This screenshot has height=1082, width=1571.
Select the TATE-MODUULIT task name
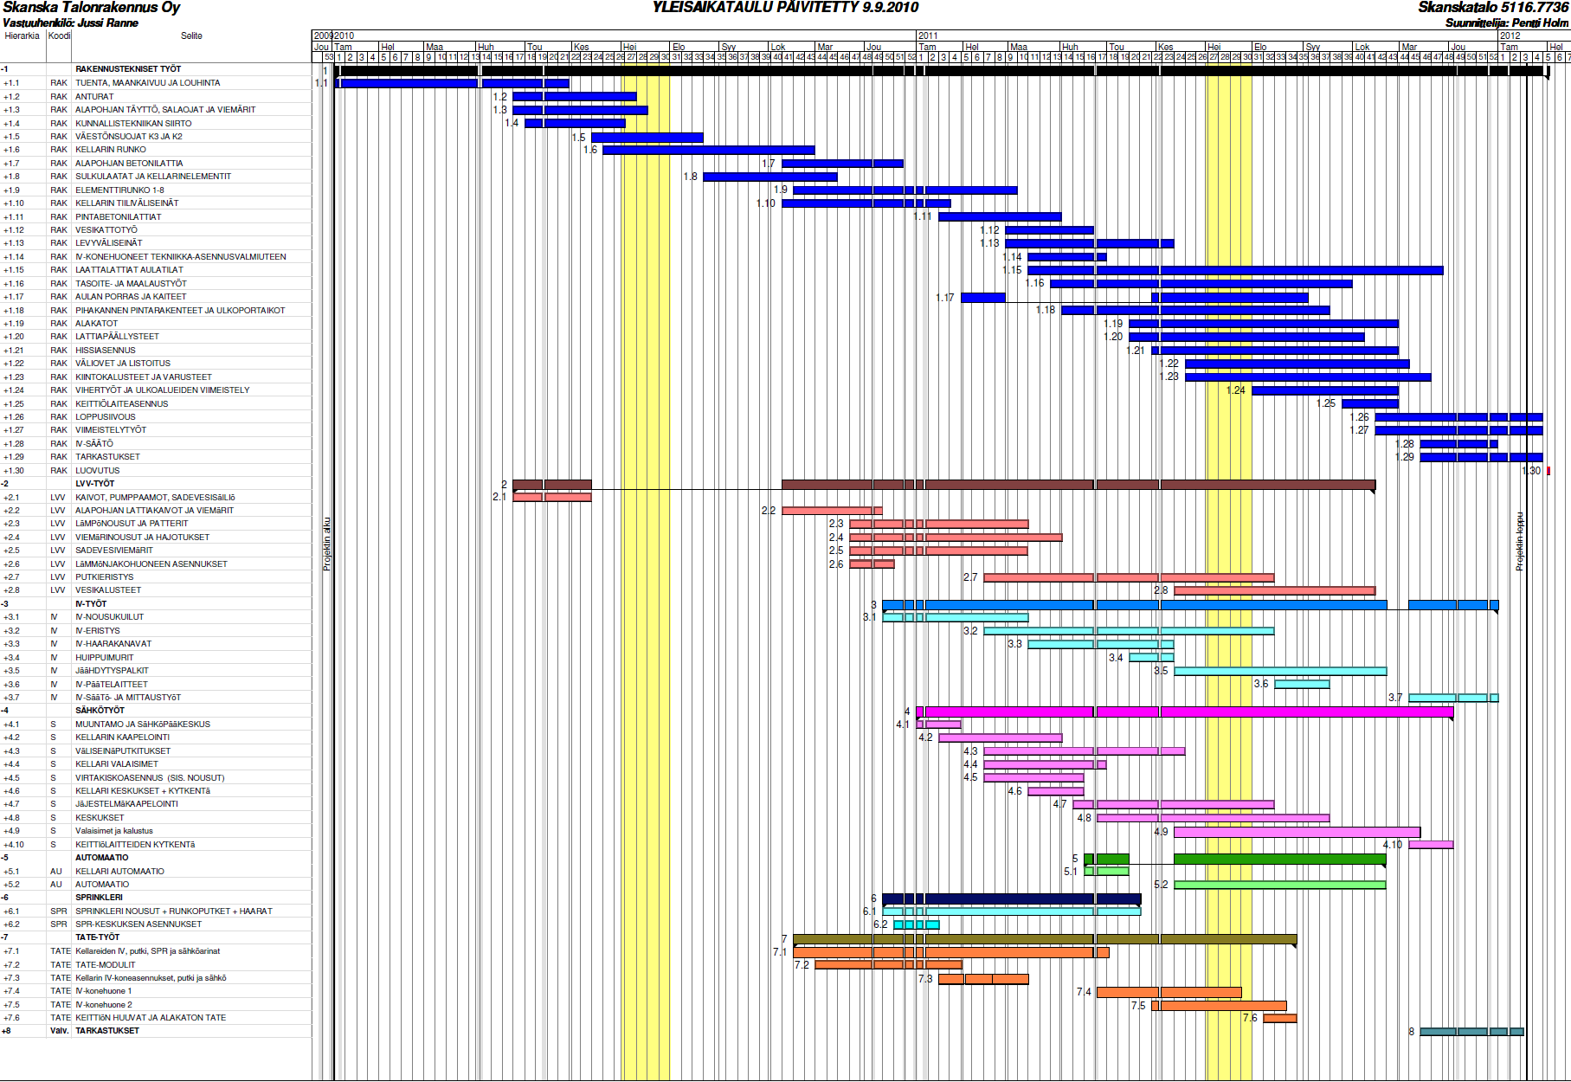[106, 965]
